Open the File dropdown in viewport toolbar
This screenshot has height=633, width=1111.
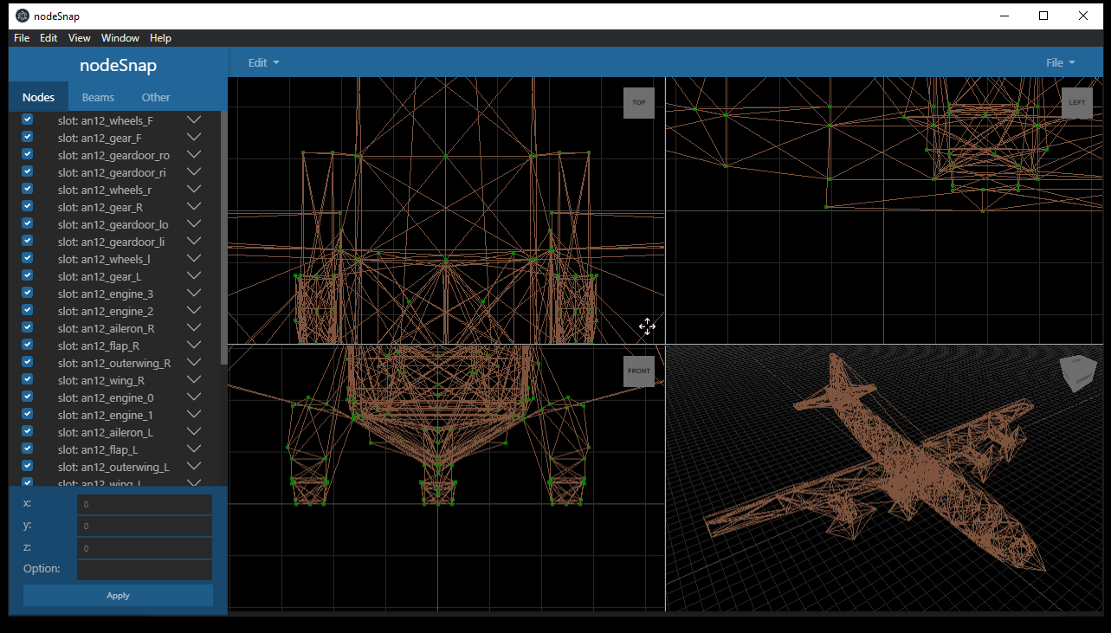(x=1060, y=62)
